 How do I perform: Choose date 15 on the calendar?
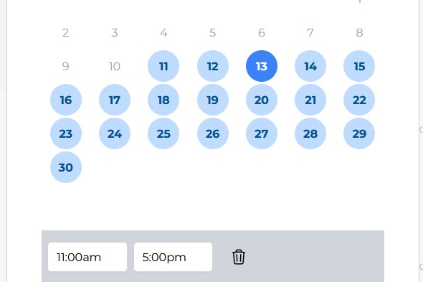(359, 66)
